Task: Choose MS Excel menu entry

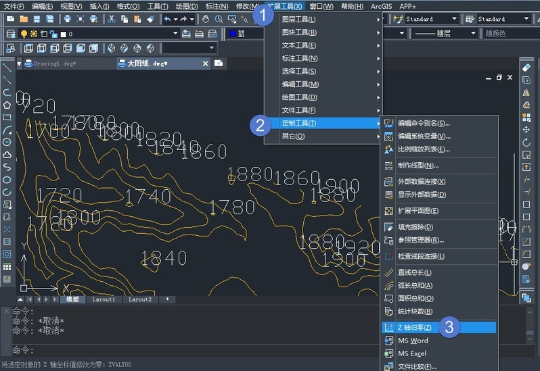Action: tap(438, 353)
